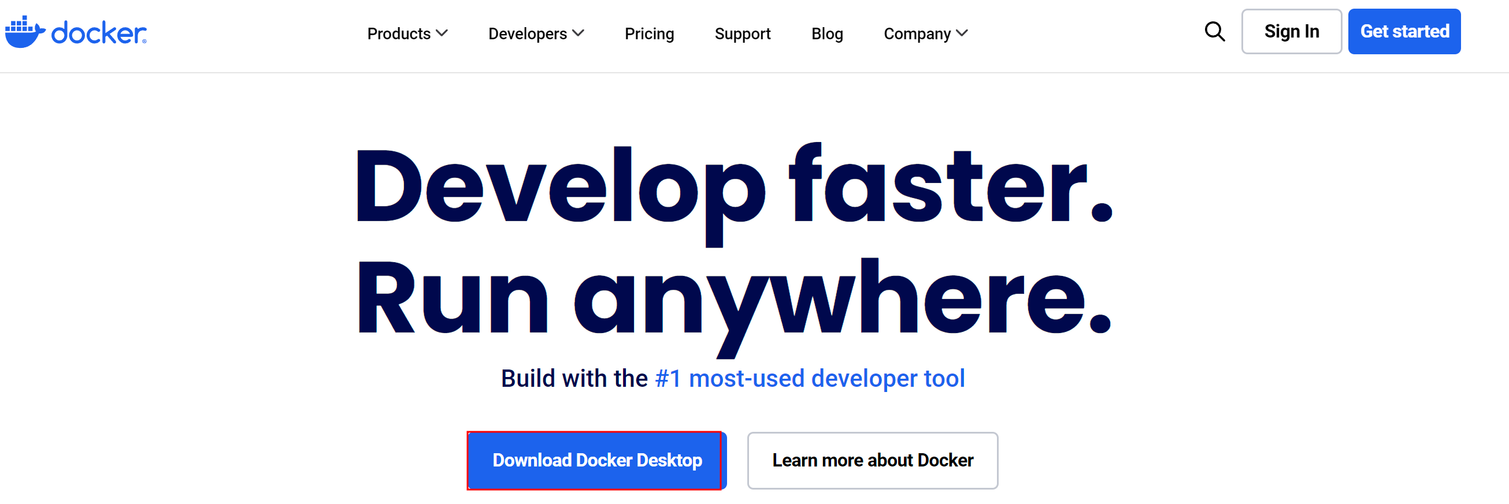Open the Company menu label
This screenshot has width=1509, height=504.
pos(917,34)
